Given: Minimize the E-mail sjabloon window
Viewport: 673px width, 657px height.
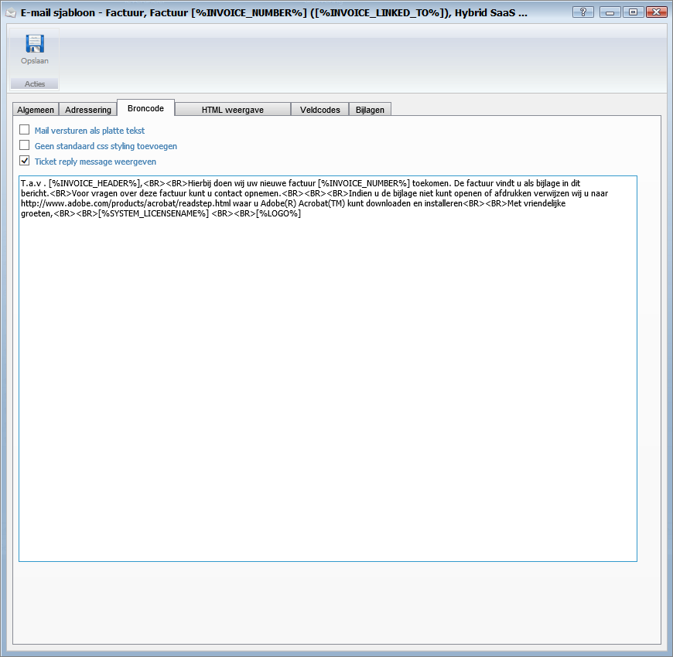Looking at the screenshot, I should click(610, 12).
